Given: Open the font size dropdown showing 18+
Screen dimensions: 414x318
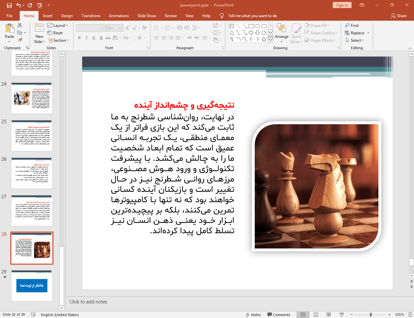Looking at the screenshot, I should tap(115, 28).
